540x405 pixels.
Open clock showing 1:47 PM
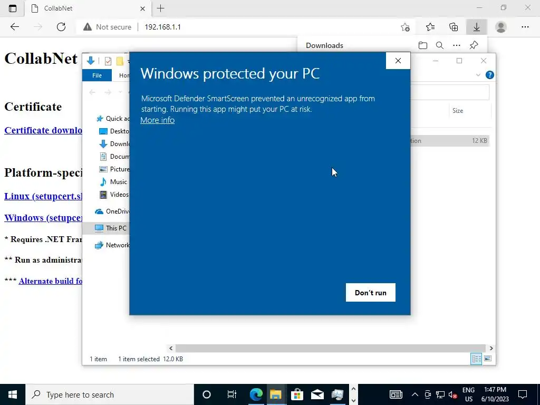[495, 394]
